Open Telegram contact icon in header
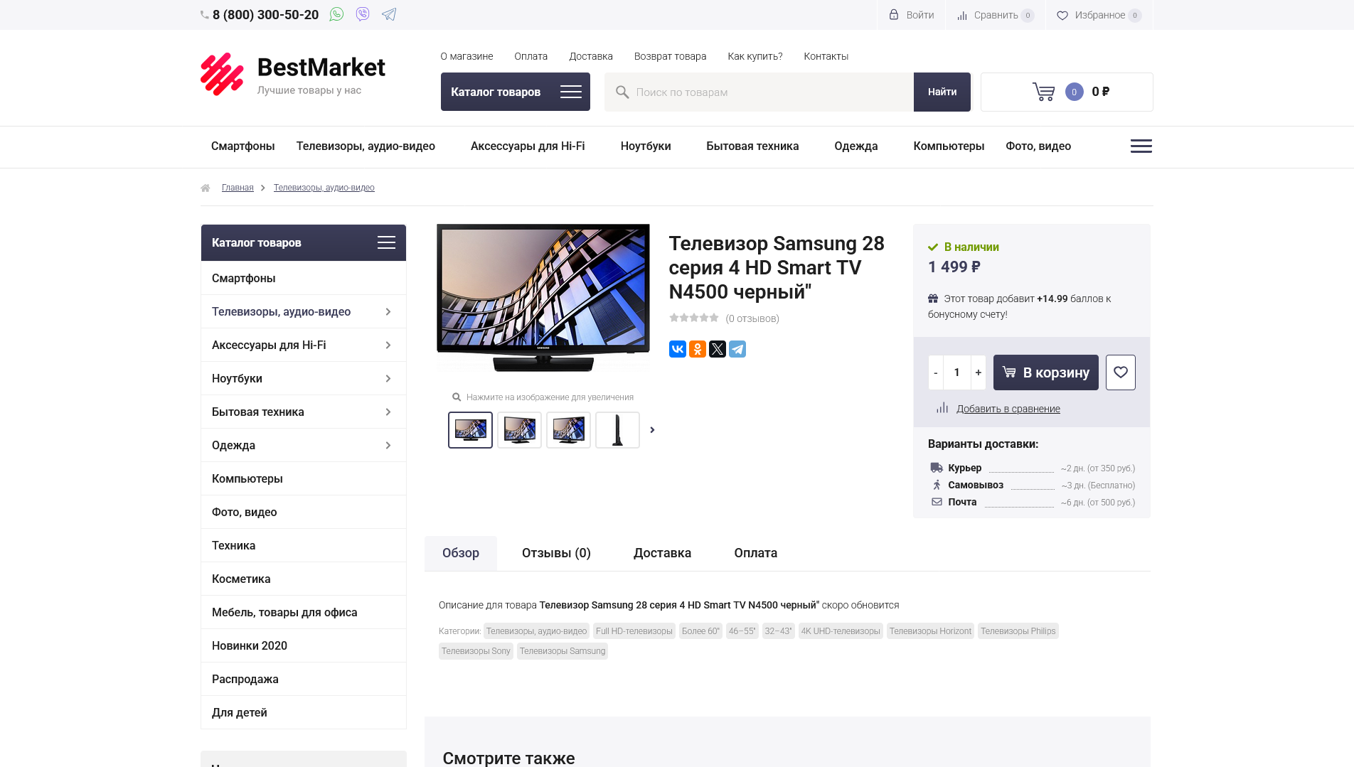Viewport: 1354px width, 767px height. coord(389,14)
